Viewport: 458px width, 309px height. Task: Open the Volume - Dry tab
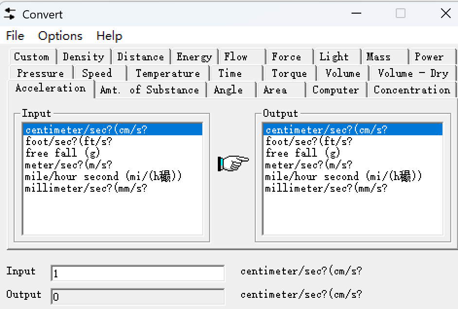413,73
